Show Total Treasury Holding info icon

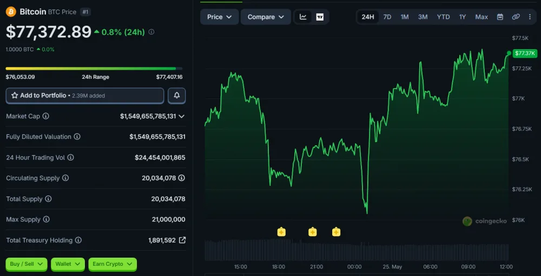78,240
